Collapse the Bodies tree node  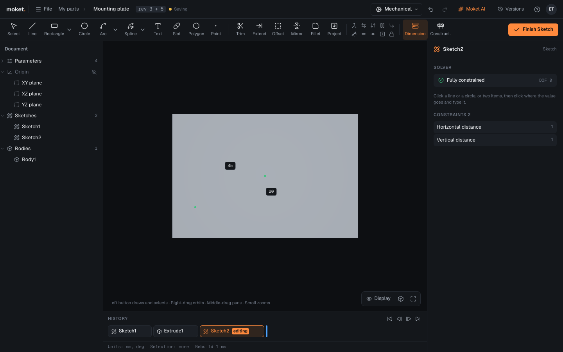pyautogui.click(x=3, y=149)
